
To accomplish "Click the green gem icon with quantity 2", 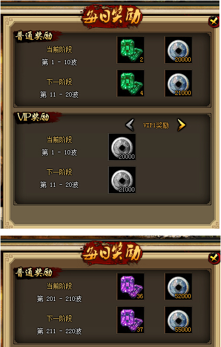I will (x=130, y=50).
